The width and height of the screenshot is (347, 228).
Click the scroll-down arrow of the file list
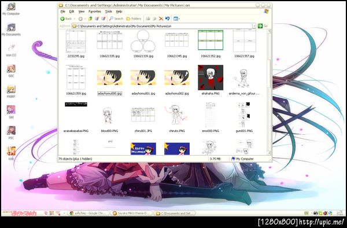click(x=269, y=153)
